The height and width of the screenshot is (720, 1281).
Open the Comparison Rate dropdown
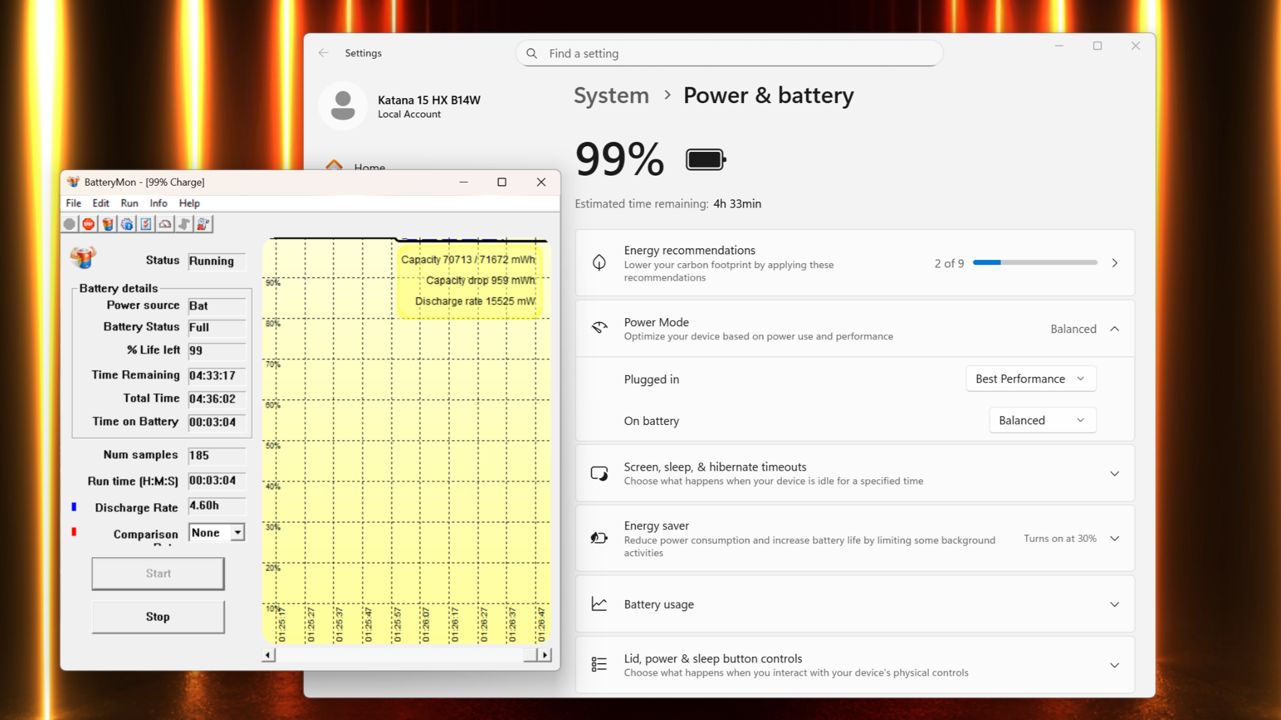237,532
